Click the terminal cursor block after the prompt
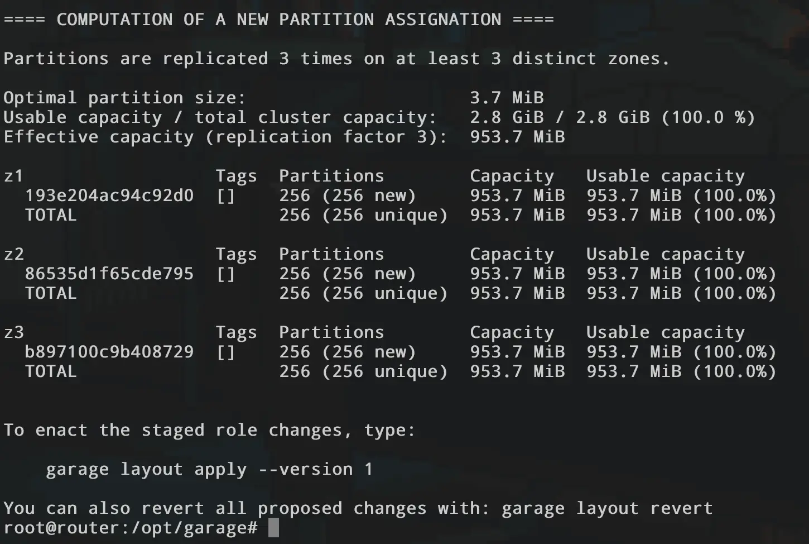 (x=273, y=528)
